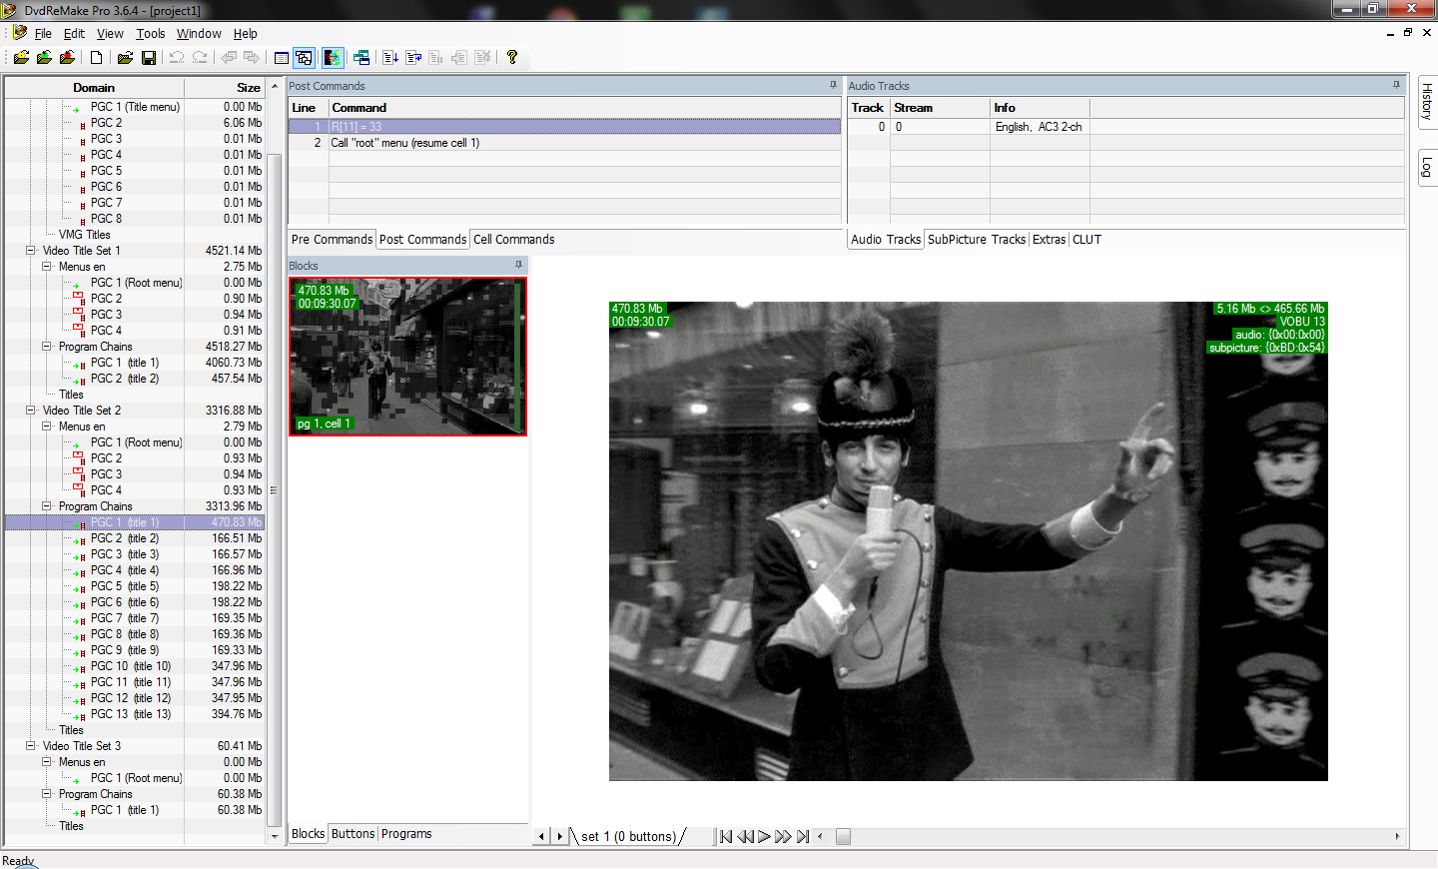
Task: Click the red folder toolbar icon
Action: 67,58
